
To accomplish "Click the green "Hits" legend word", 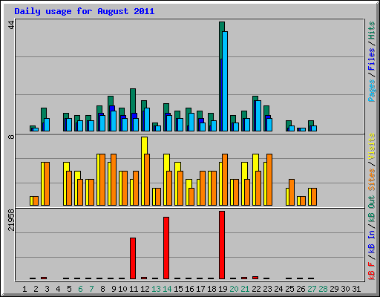I will [371, 30].
